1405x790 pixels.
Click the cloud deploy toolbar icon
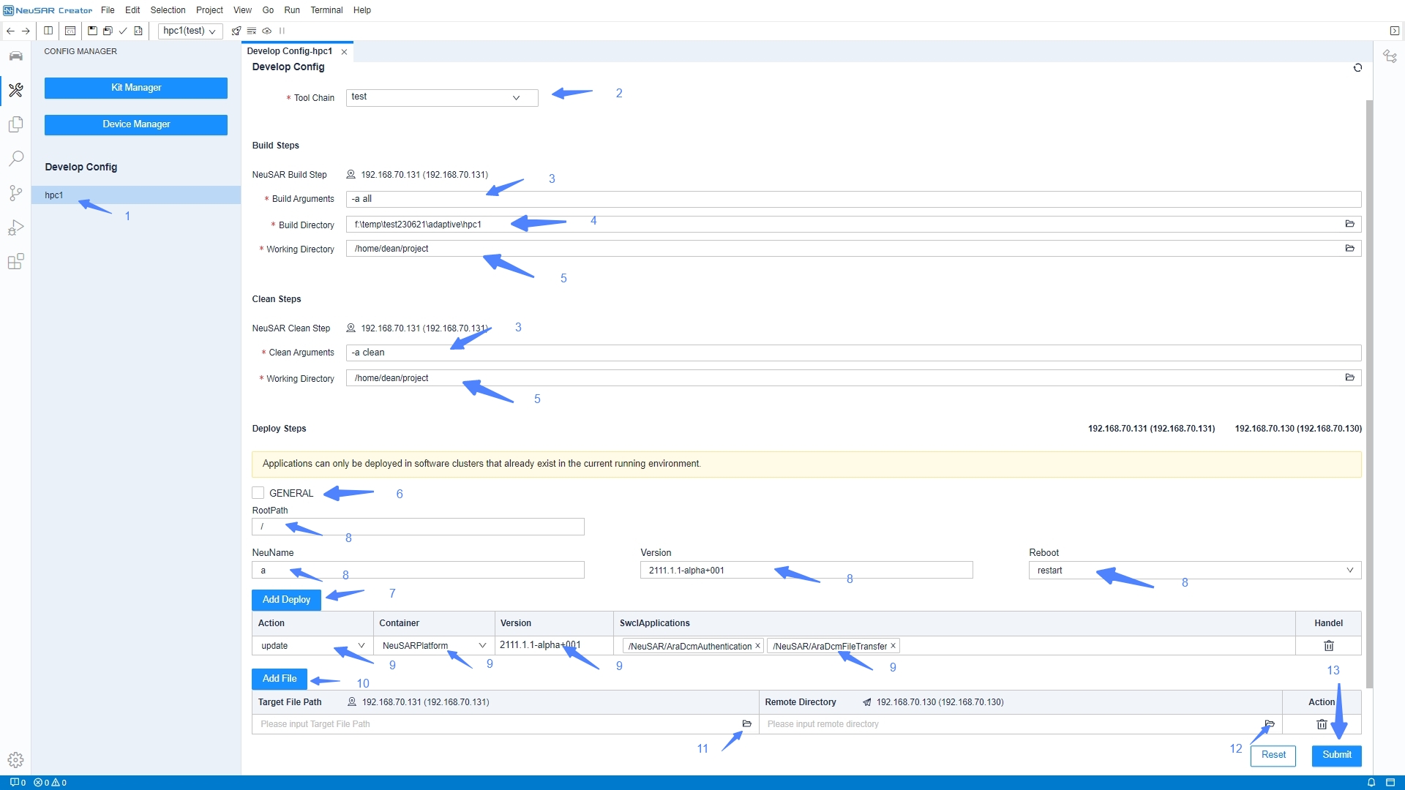point(267,31)
